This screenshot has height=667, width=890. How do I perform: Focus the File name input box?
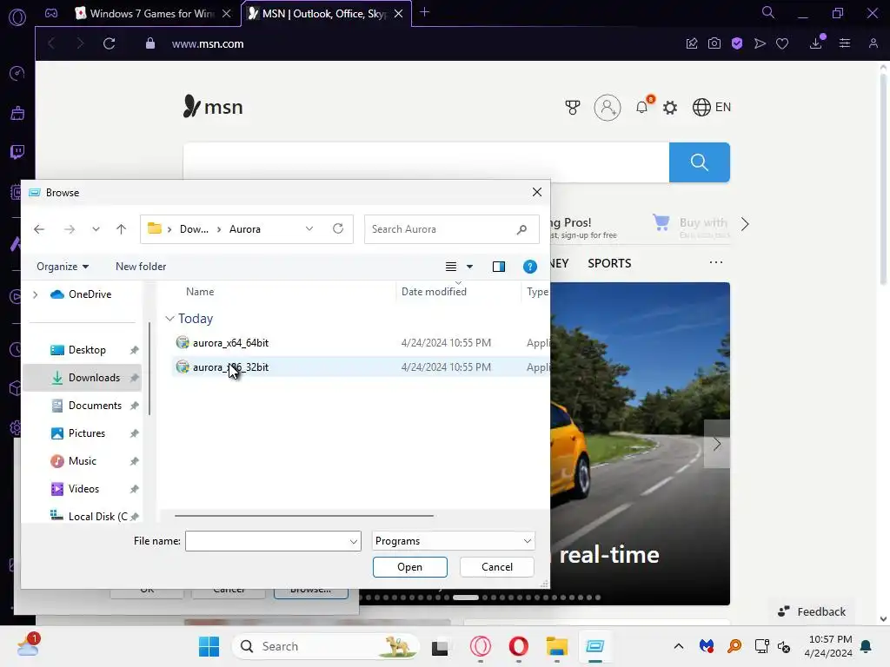(x=267, y=541)
